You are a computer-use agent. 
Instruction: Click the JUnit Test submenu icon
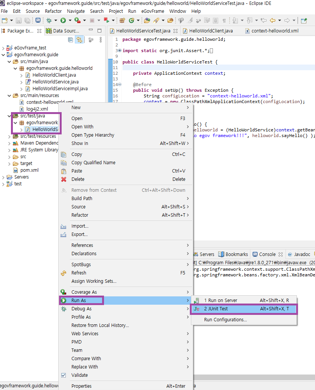point(197,309)
